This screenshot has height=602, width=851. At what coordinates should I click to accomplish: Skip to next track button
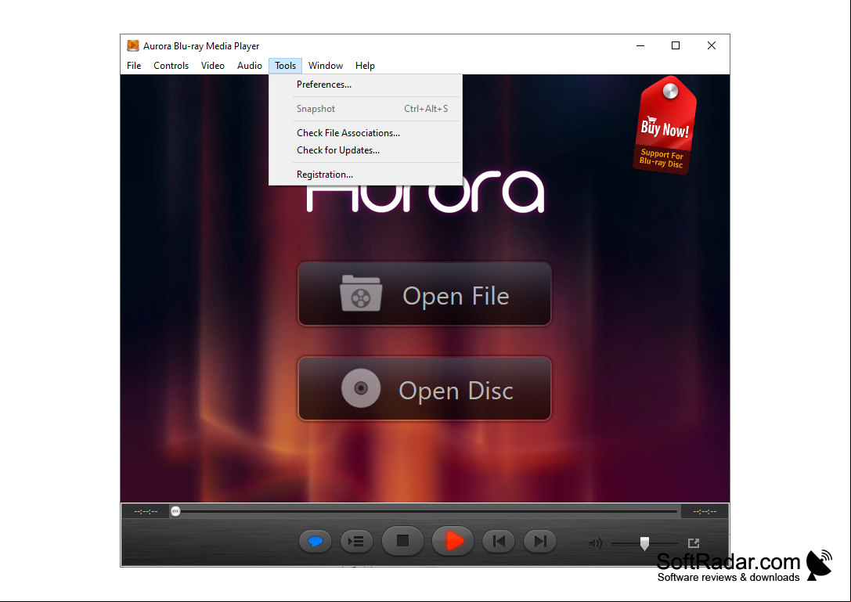tap(540, 541)
